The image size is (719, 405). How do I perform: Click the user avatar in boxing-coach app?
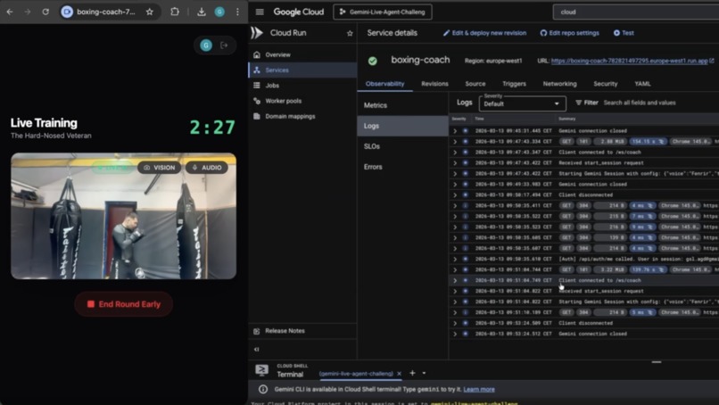pyautogui.click(x=206, y=45)
